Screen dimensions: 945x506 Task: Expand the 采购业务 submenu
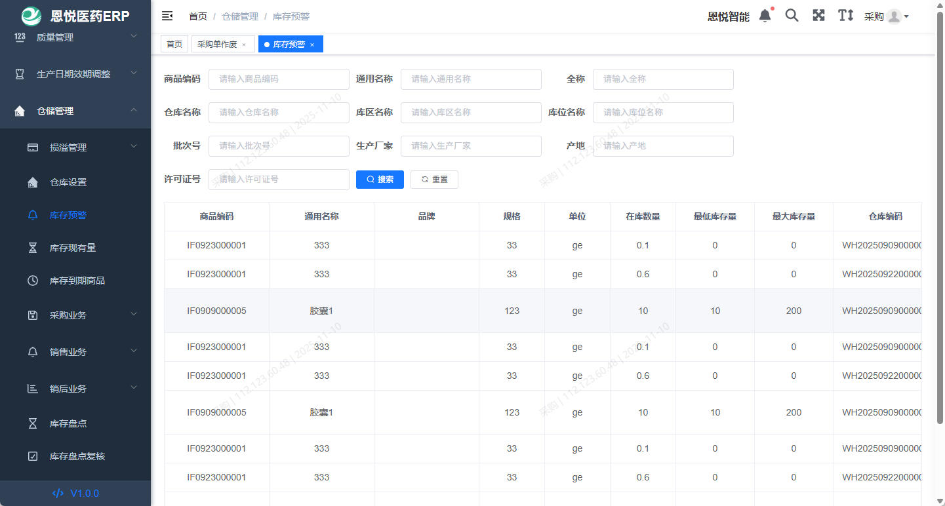point(75,315)
